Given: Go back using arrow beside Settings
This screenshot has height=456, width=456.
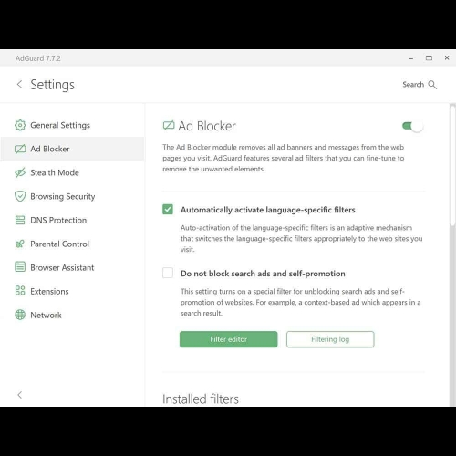Looking at the screenshot, I should [20, 84].
